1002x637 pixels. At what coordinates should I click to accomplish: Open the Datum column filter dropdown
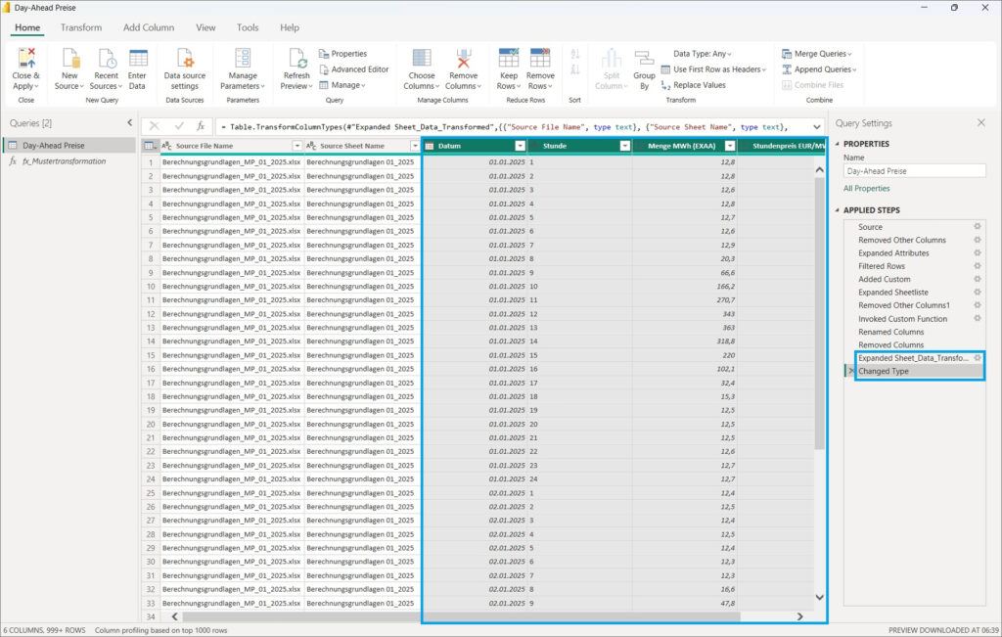tap(521, 146)
